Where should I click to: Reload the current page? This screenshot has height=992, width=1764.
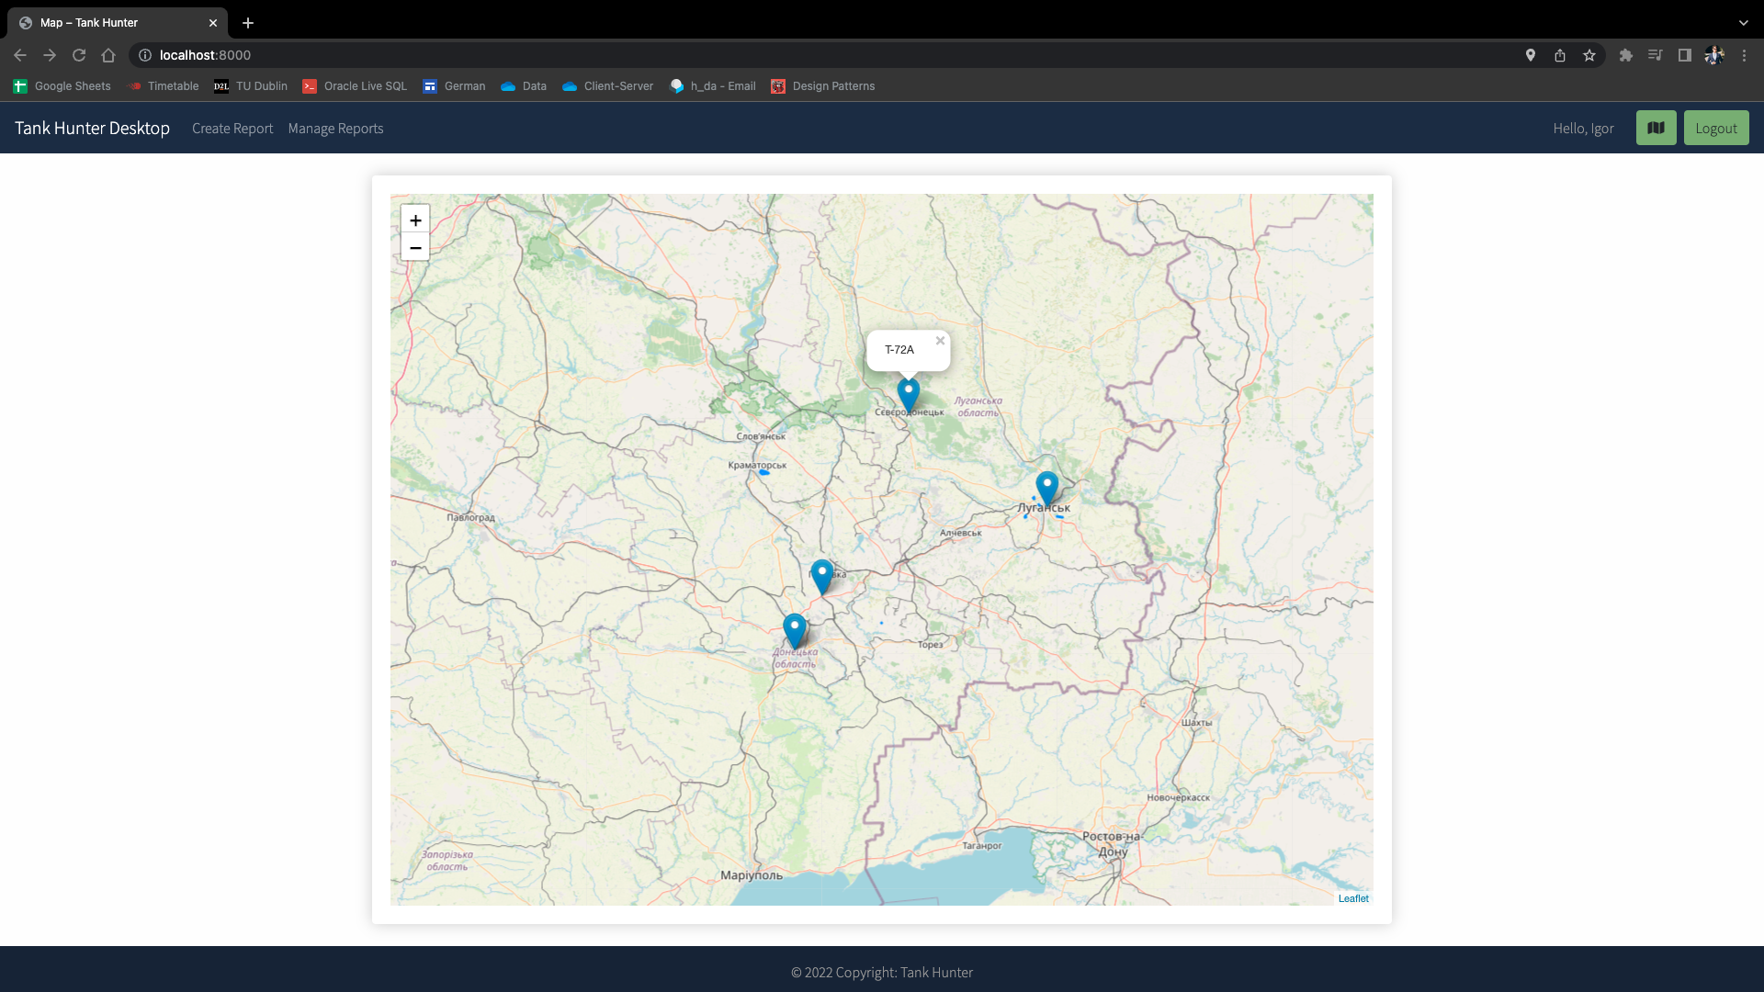79,55
